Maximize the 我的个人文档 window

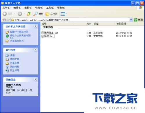click(x=137, y=3)
